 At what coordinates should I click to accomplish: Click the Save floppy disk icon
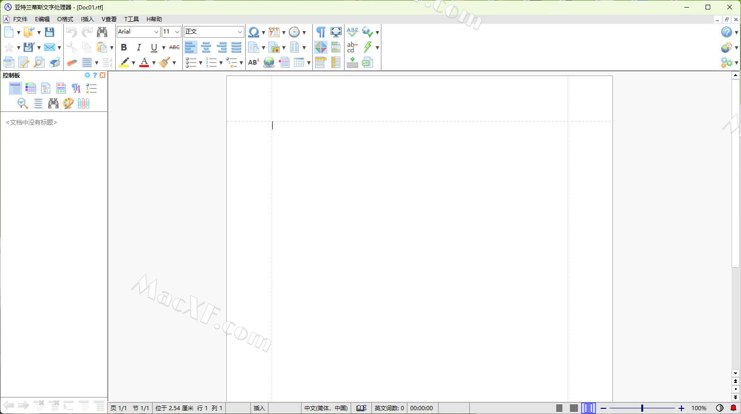(x=50, y=32)
